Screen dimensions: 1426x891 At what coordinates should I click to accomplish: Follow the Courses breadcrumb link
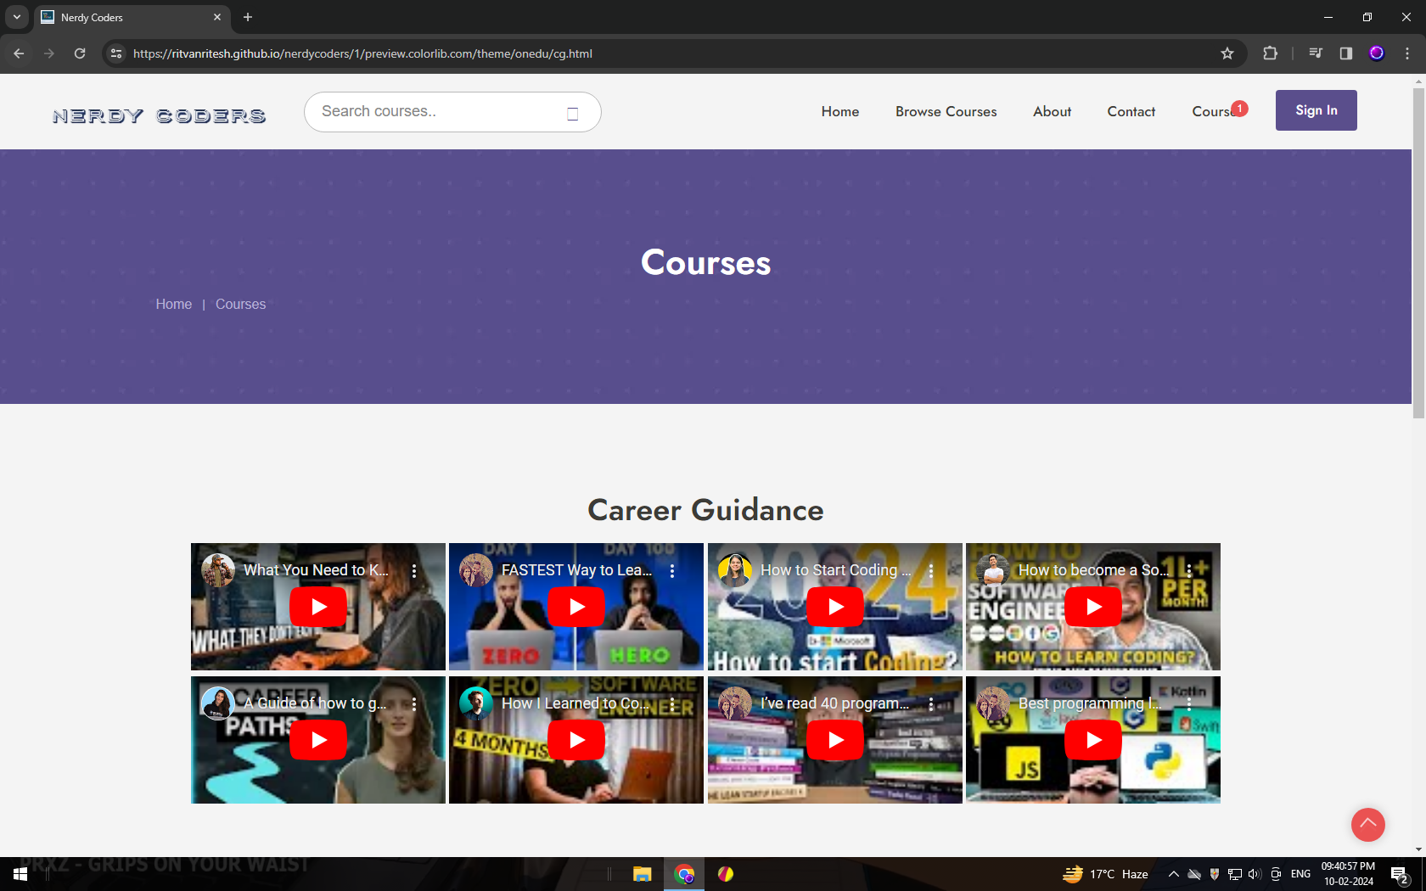[240, 304]
